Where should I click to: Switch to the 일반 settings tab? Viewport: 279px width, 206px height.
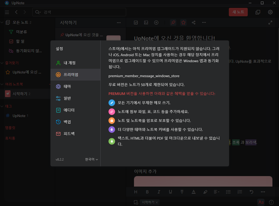click(75, 98)
